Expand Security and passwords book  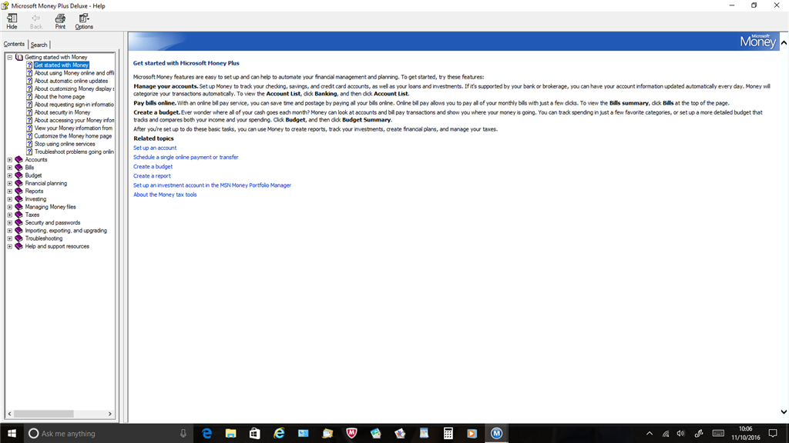tap(9, 222)
